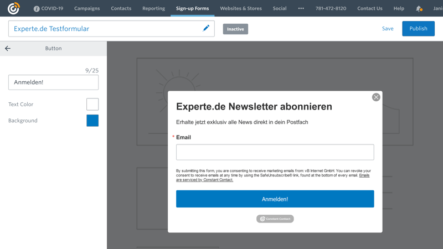Click the 9/25 character counter
The width and height of the screenshot is (443, 249).
(92, 71)
